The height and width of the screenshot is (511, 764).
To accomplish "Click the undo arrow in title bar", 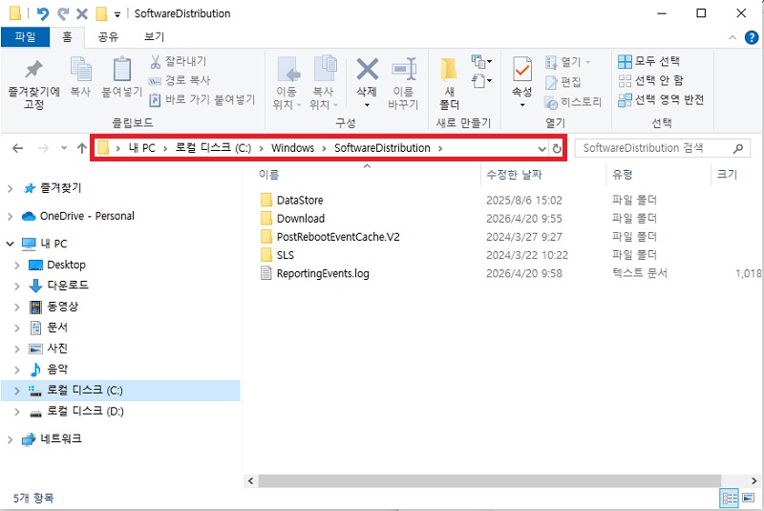I will [x=43, y=13].
